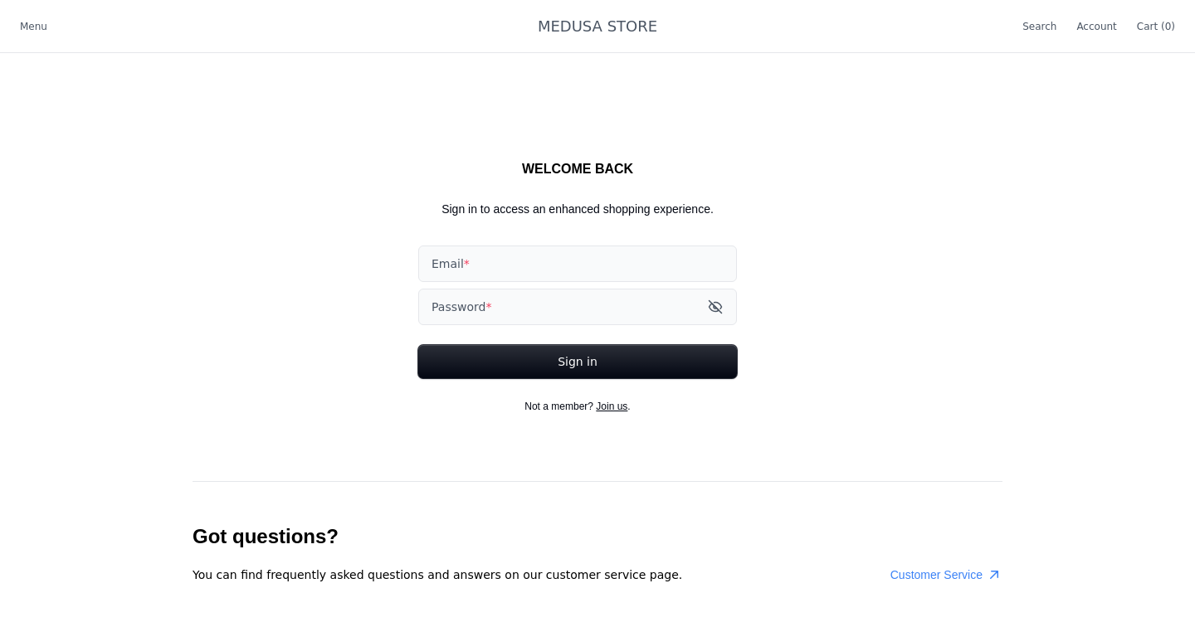Click the enhanced shopping experience subtitle
This screenshot has width=1195, height=627.
[x=578, y=209]
